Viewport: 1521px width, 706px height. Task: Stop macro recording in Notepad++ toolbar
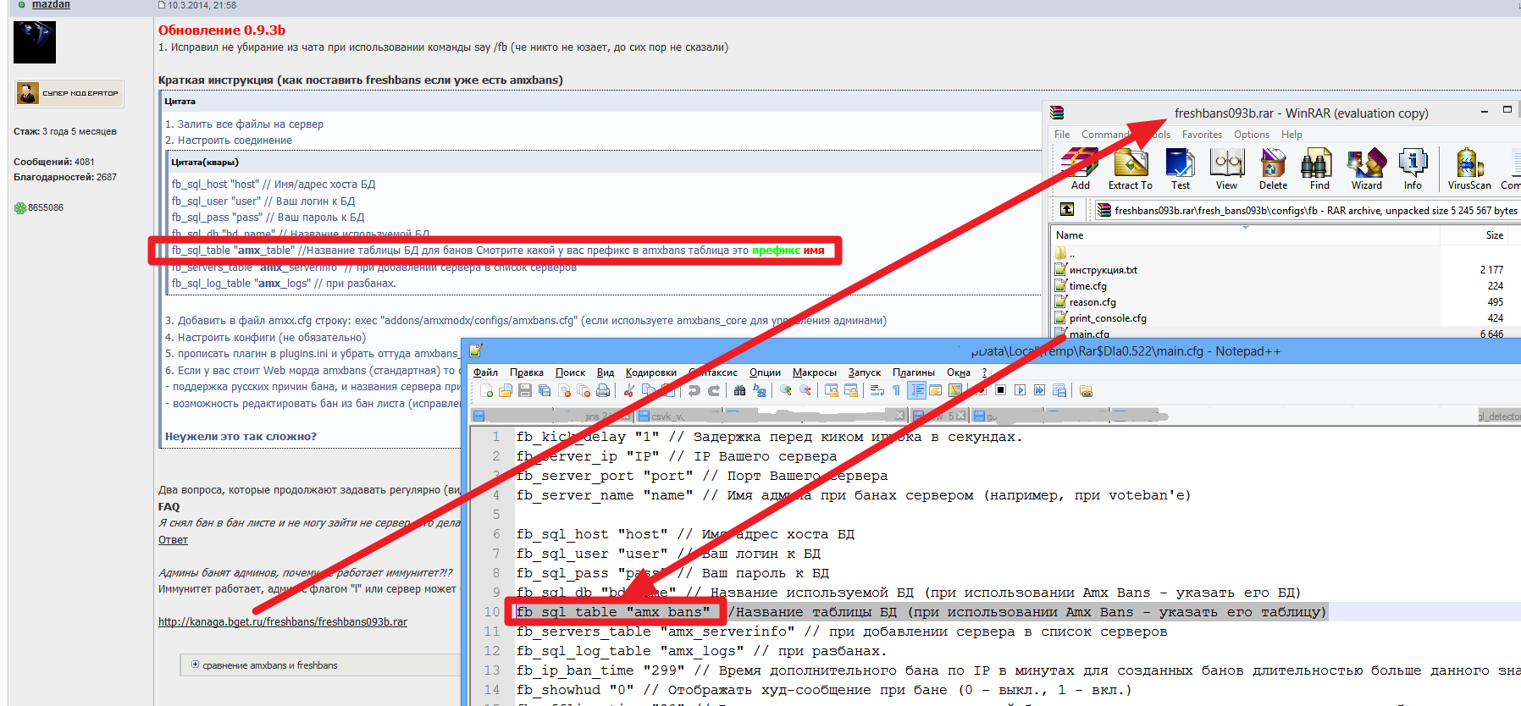(1000, 390)
